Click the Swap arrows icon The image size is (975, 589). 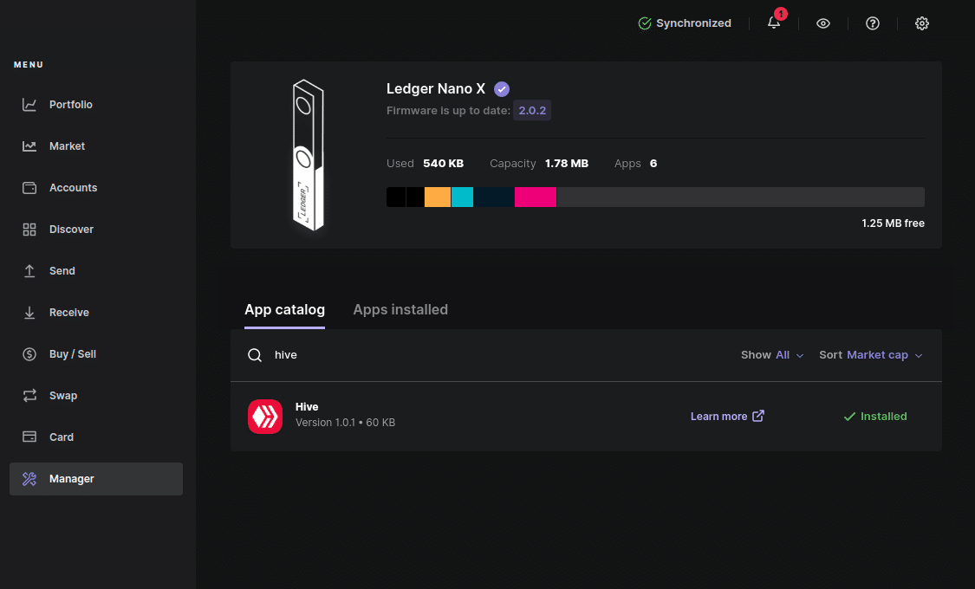click(x=29, y=396)
